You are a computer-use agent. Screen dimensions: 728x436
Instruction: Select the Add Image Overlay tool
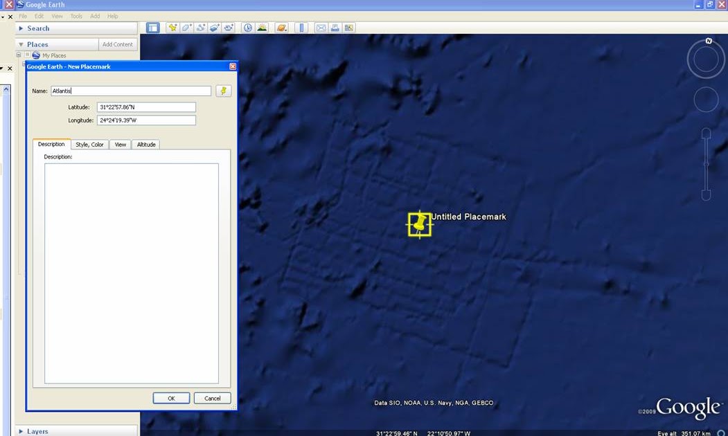click(215, 28)
